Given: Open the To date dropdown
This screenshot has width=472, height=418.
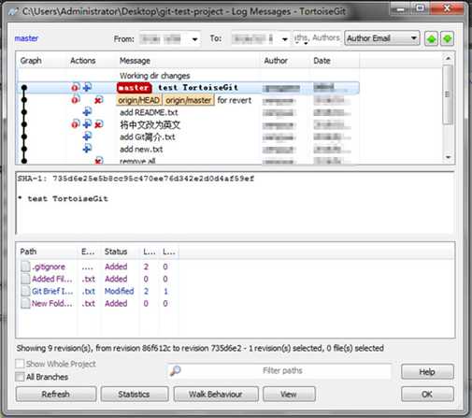Looking at the screenshot, I should (284, 39).
